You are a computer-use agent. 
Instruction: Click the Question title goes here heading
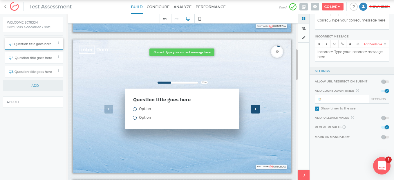162,100
